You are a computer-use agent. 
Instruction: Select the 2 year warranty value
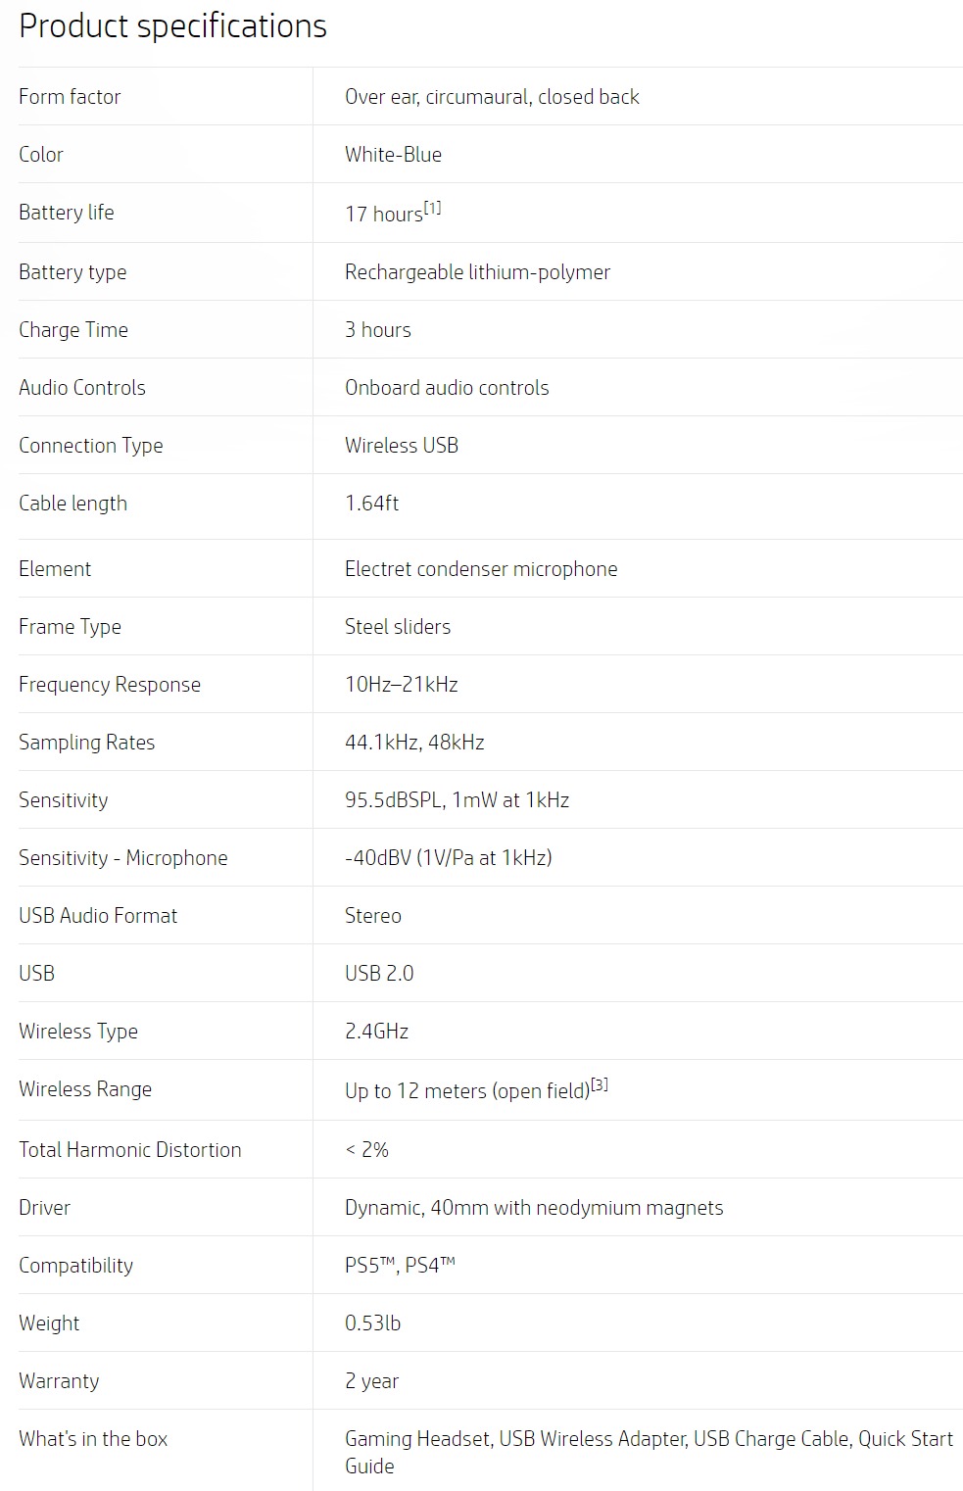click(x=371, y=1380)
